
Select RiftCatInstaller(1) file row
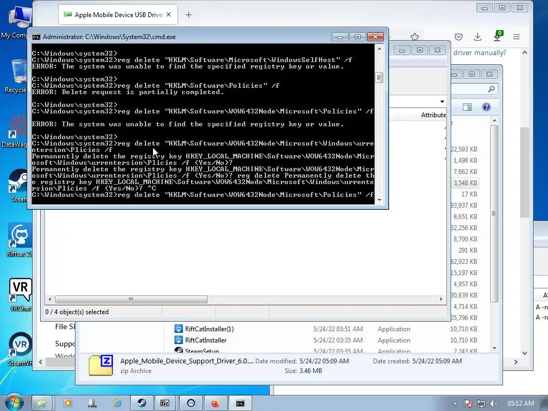pos(325,329)
